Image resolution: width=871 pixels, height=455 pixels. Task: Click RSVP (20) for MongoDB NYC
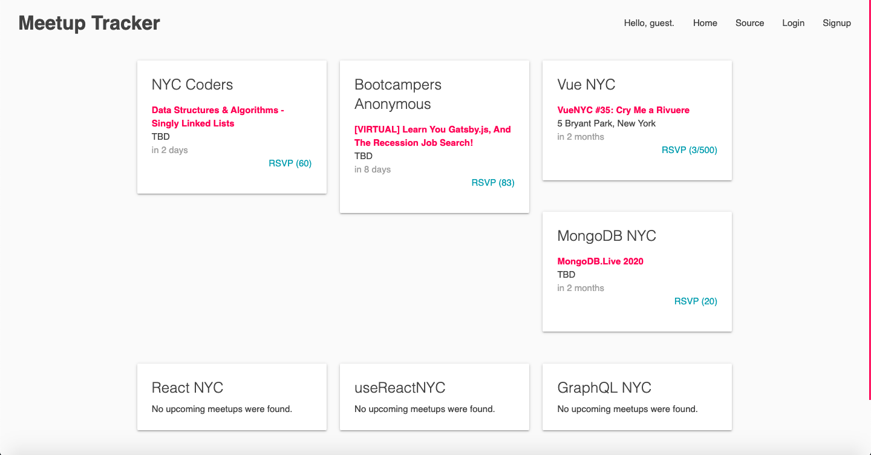point(696,301)
